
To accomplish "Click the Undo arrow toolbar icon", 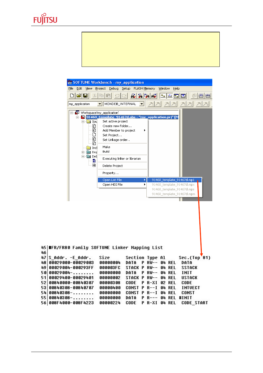I will coord(117,96).
